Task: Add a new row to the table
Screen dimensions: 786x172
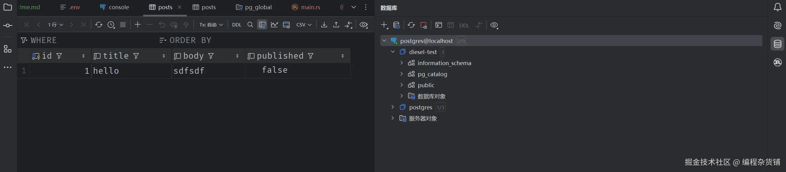Action: [138, 25]
